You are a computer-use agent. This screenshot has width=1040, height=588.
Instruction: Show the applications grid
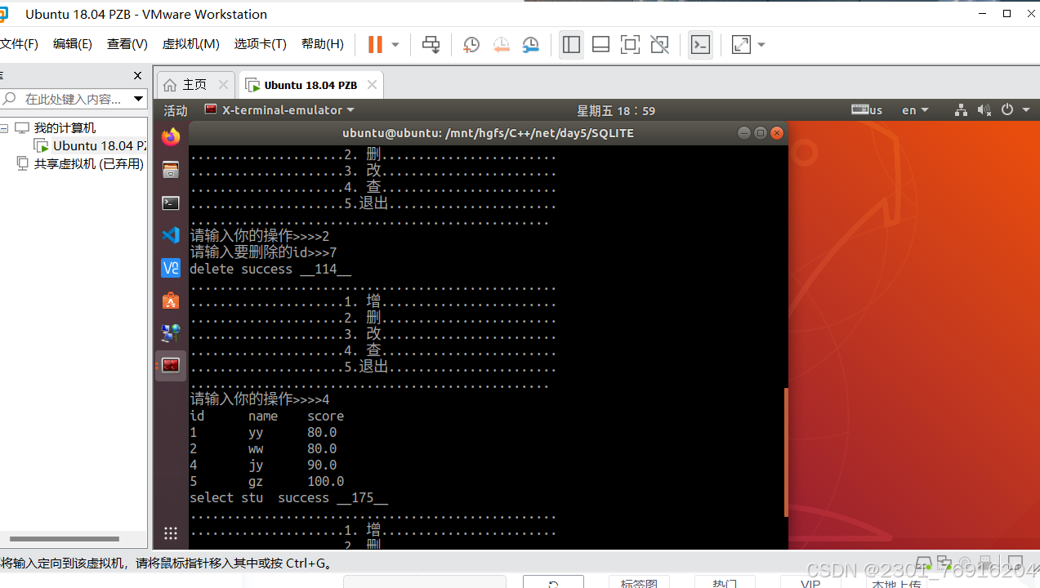tap(171, 533)
